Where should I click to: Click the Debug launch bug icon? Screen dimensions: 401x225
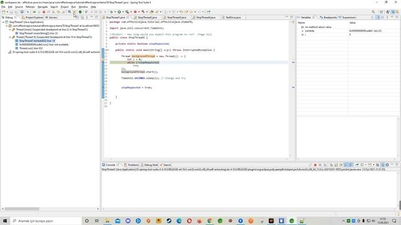[112, 12]
